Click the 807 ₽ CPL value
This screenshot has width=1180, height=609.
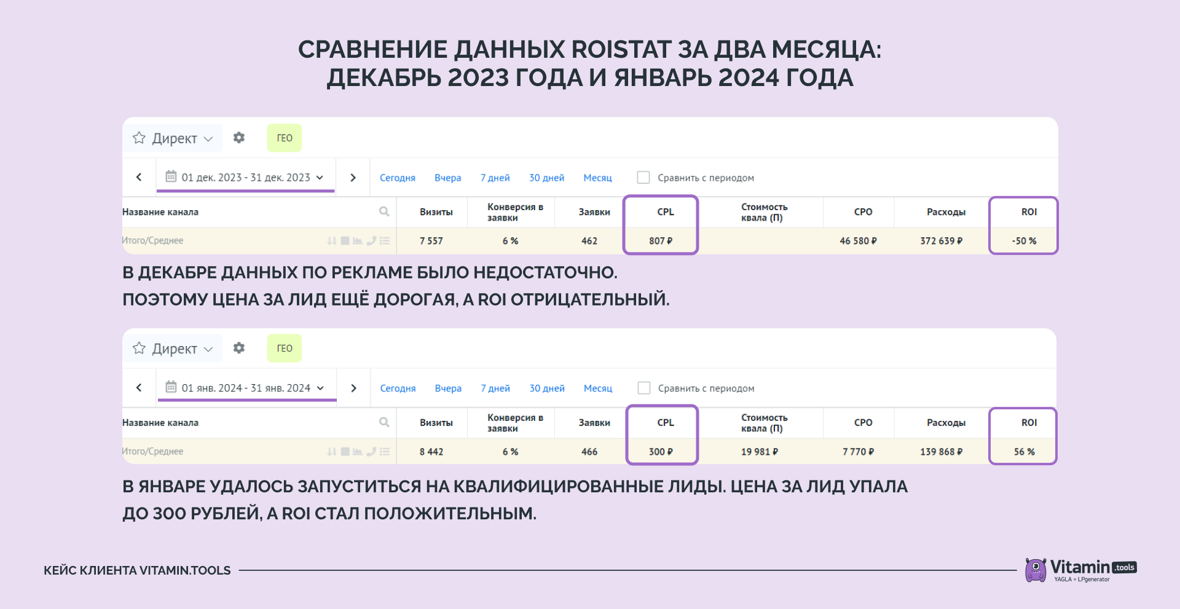pyautogui.click(x=661, y=241)
